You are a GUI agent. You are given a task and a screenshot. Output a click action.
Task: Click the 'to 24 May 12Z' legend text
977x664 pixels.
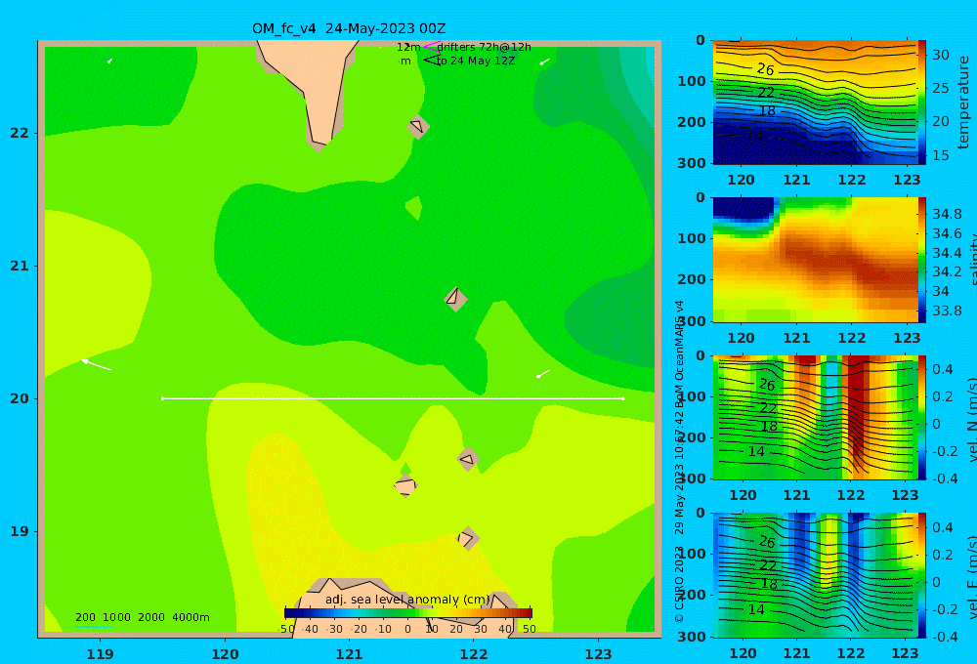point(476,62)
